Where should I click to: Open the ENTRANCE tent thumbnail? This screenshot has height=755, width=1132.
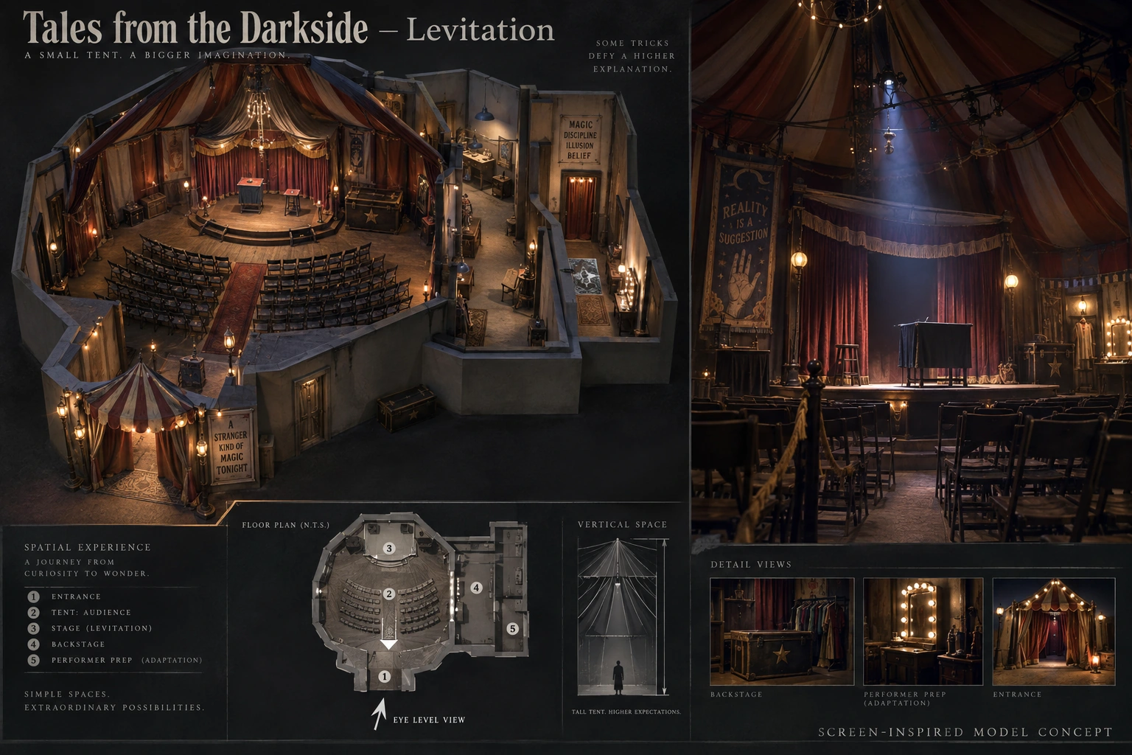[1054, 632]
